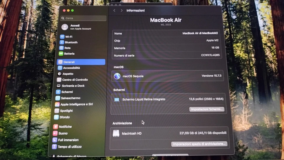Open Spotlight magnifier icon in sidebar
Screen dimensions: 284x160
coord(57,111)
